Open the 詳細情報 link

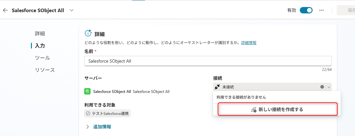coord(248,42)
